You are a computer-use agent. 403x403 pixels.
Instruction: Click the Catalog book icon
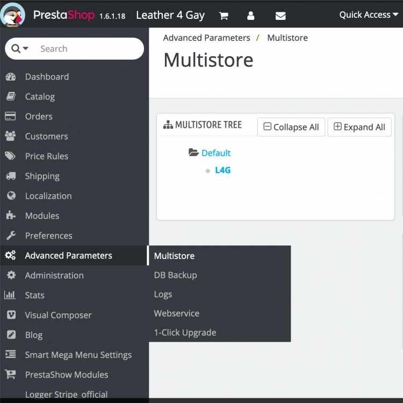click(x=11, y=97)
